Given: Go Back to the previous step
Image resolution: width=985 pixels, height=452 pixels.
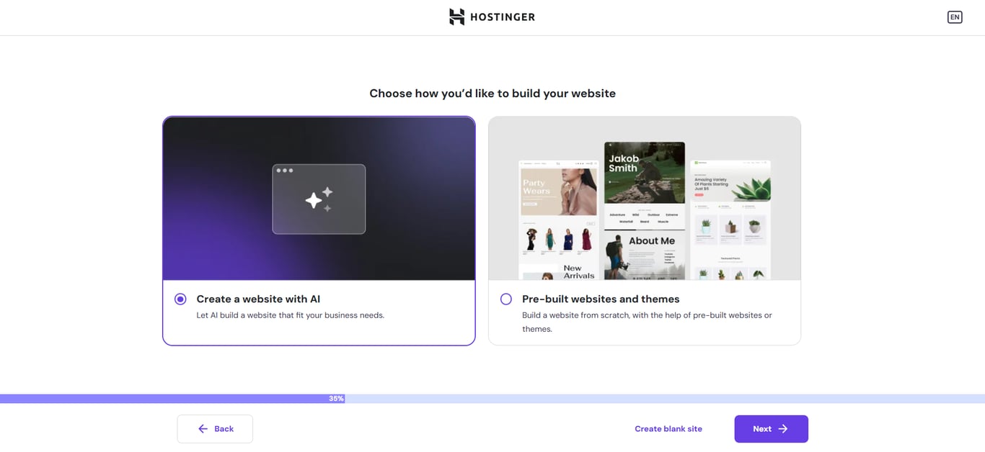Looking at the screenshot, I should [x=215, y=428].
